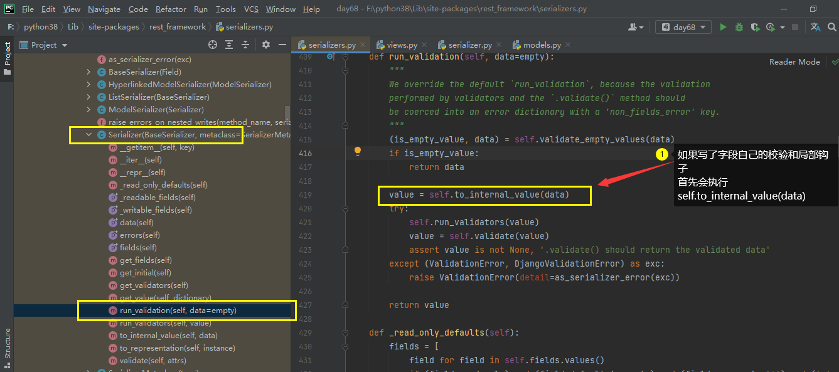Expand the ListSerializer(BaseSerializer) node

tap(89, 97)
